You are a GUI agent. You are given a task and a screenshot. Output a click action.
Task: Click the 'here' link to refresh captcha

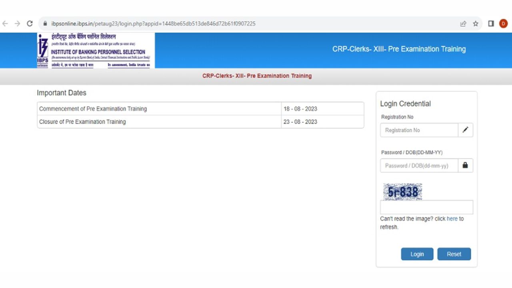pyautogui.click(x=452, y=219)
